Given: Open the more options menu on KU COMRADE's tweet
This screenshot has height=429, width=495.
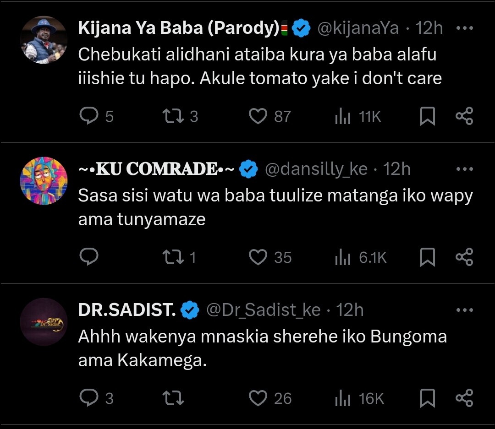Looking at the screenshot, I should click(x=465, y=168).
